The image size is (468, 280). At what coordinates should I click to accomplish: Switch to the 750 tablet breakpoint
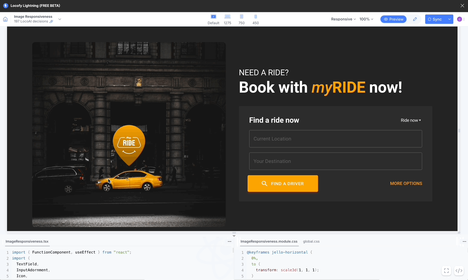[242, 17]
